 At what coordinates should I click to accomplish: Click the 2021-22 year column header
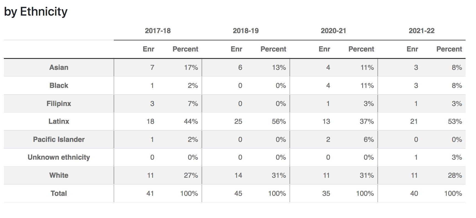click(422, 31)
